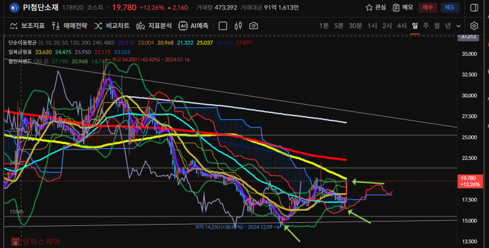The width and height of the screenshot is (489, 248).
Task: Click Ichimoku value 22,175
Action: click(x=102, y=52)
